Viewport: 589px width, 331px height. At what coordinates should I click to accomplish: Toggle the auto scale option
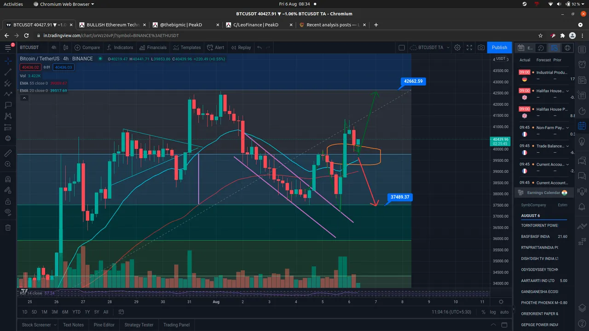504,312
